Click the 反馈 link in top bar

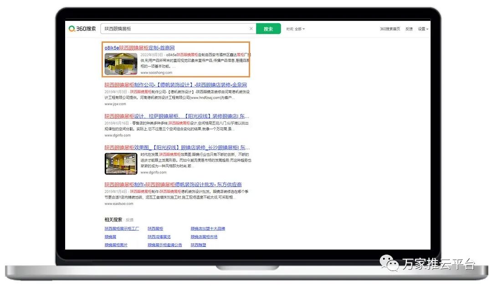pyautogui.click(x=409, y=29)
